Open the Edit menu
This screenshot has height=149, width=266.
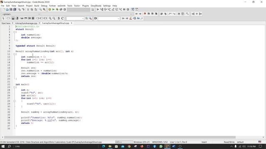pos(8,6)
